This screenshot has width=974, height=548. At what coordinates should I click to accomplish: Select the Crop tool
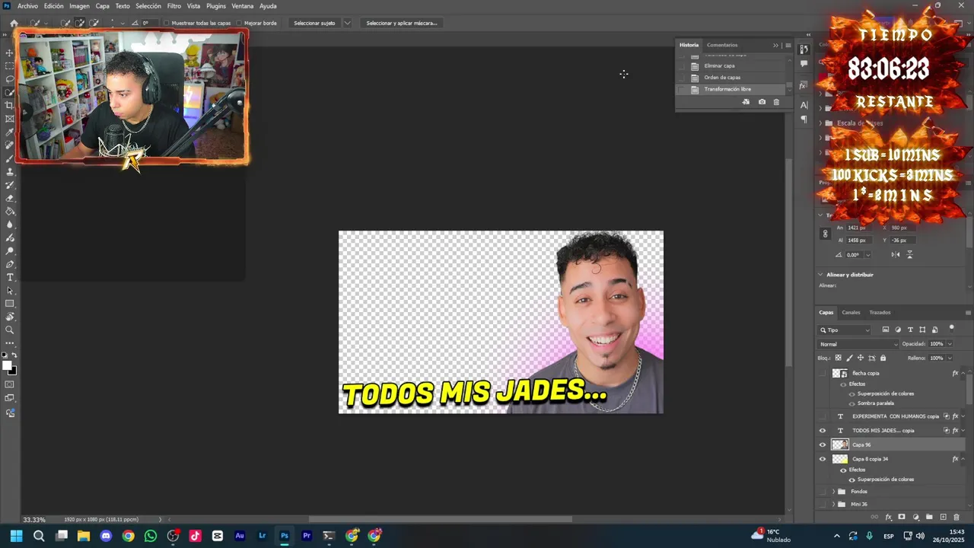tap(10, 106)
